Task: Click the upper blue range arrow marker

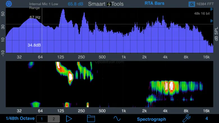Action: 212,9
